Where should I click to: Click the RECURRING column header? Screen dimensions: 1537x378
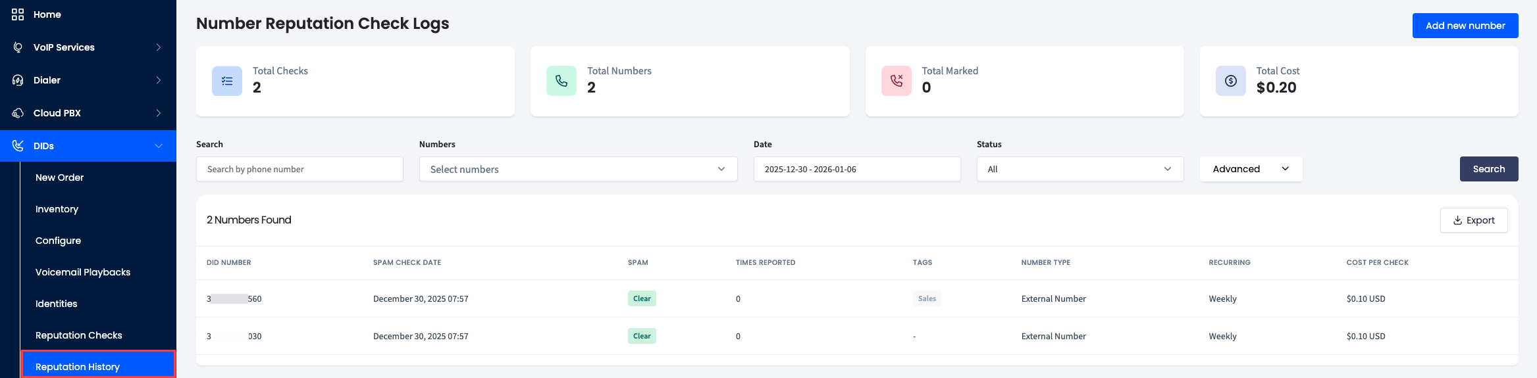coord(1230,262)
